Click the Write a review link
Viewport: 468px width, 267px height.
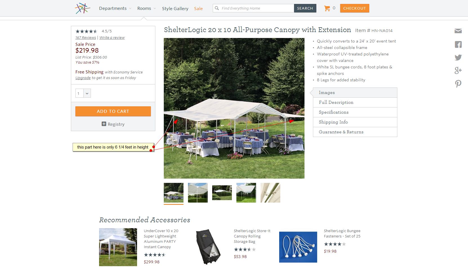[112, 38]
